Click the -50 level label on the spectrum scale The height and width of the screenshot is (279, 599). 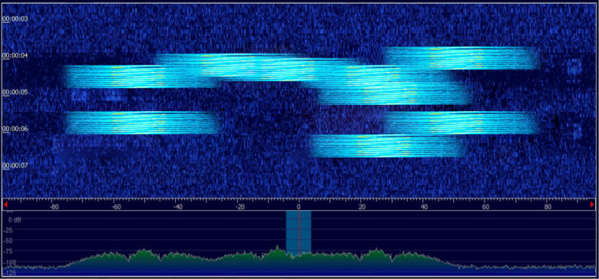(x=8, y=241)
